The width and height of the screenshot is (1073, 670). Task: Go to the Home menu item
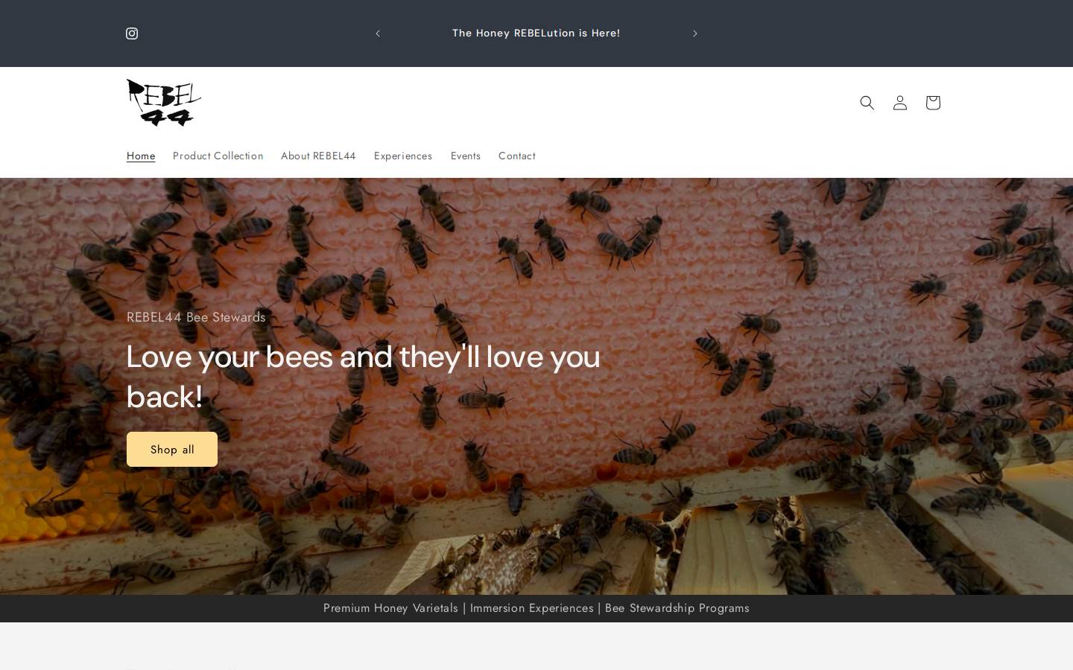coord(141,156)
